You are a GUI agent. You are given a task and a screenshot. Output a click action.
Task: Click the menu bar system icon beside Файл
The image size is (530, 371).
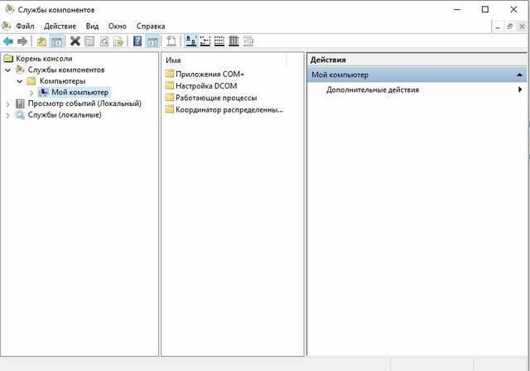pyautogui.click(x=7, y=26)
